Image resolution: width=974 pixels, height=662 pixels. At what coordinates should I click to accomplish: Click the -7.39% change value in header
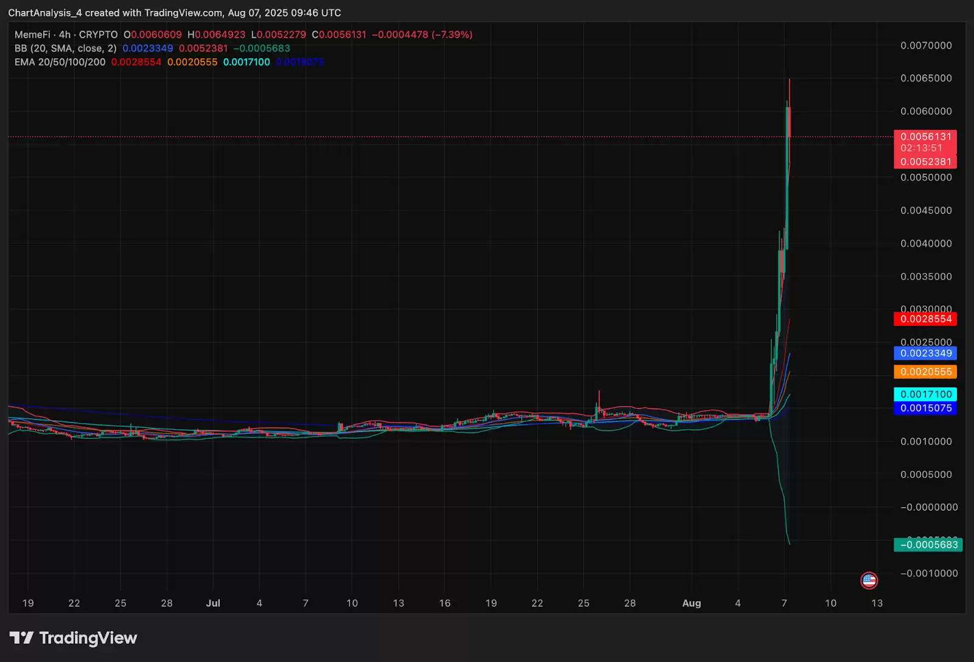pos(452,35)
